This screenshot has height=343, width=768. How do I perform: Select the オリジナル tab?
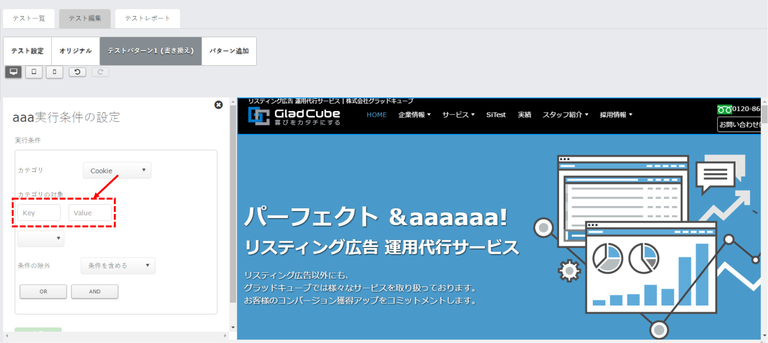(76, 51)
